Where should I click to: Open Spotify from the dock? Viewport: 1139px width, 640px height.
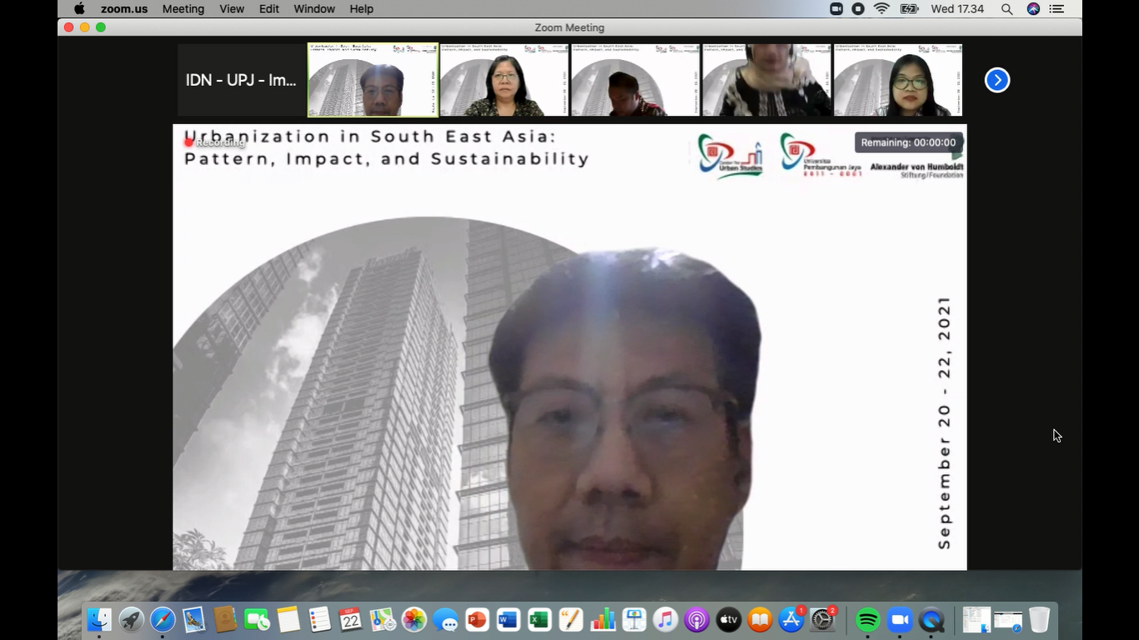click(x=868, y=619)
